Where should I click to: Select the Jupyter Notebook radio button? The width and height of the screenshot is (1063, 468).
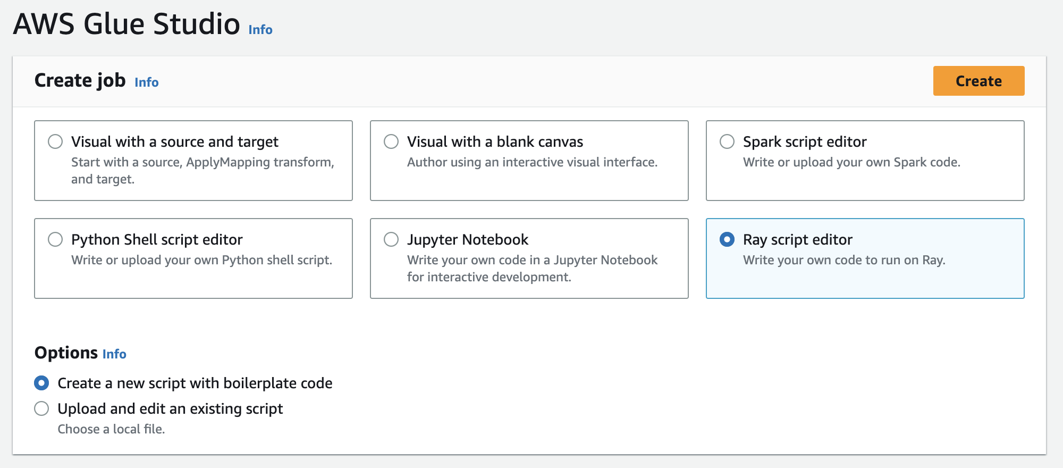(391, 239)
